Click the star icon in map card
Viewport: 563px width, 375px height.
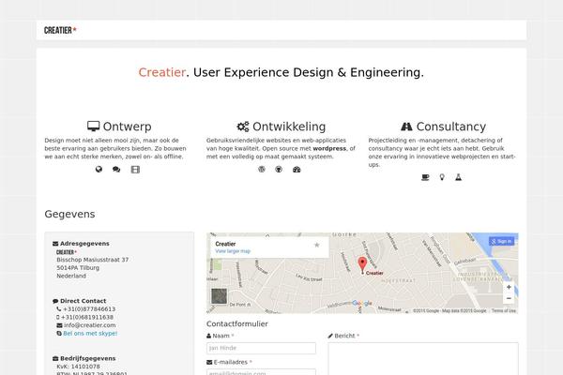pos(317,245)
